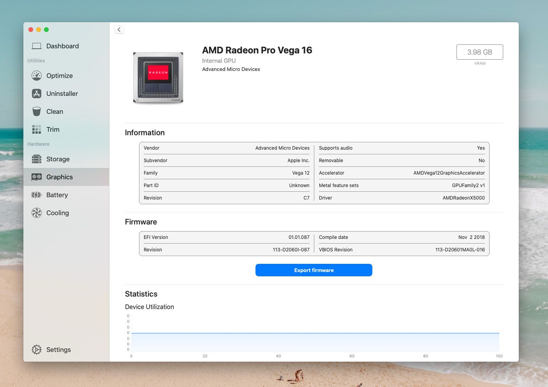Click the Supports audio value Yes
The width and height of the screenshot is (548, 387).
481,148
